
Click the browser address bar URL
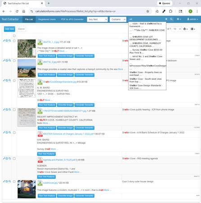pos(76,11)
